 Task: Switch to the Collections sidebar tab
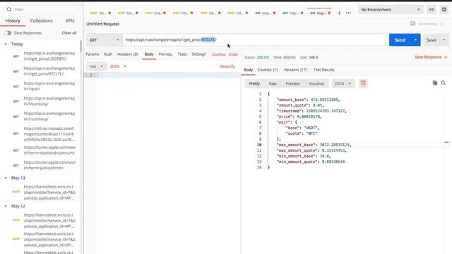click(x=41, y=20)
